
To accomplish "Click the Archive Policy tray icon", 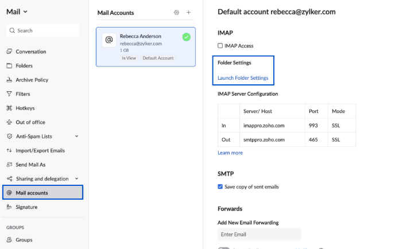I will tap(9, 80).
